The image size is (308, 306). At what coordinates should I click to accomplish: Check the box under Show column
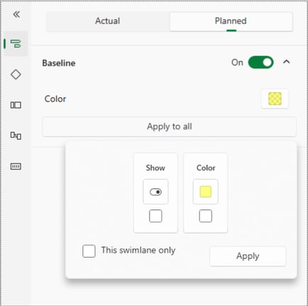coord(155,216)
